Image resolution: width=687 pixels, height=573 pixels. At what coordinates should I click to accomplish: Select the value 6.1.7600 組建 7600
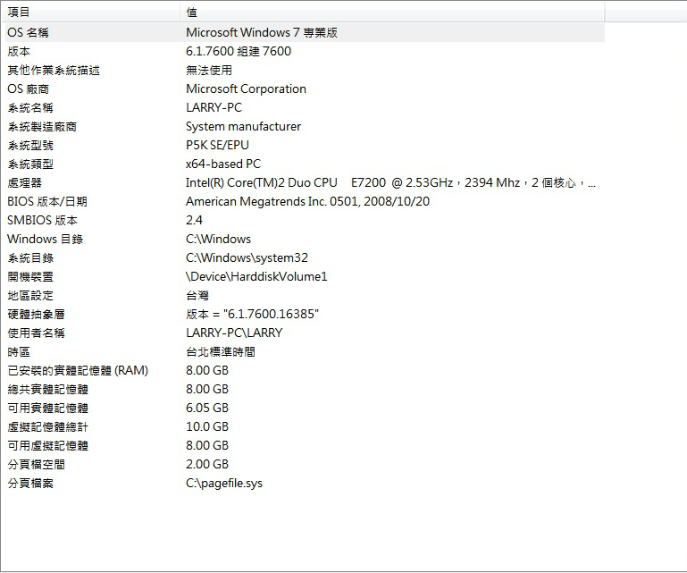point(239,51)
